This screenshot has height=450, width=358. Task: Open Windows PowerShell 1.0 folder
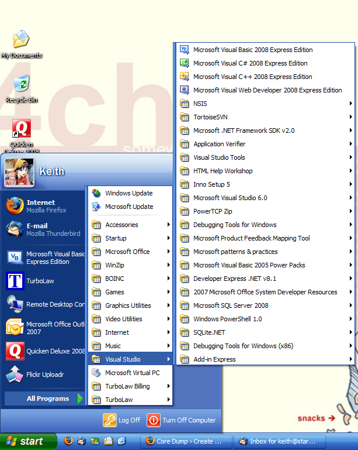[266, 319]
